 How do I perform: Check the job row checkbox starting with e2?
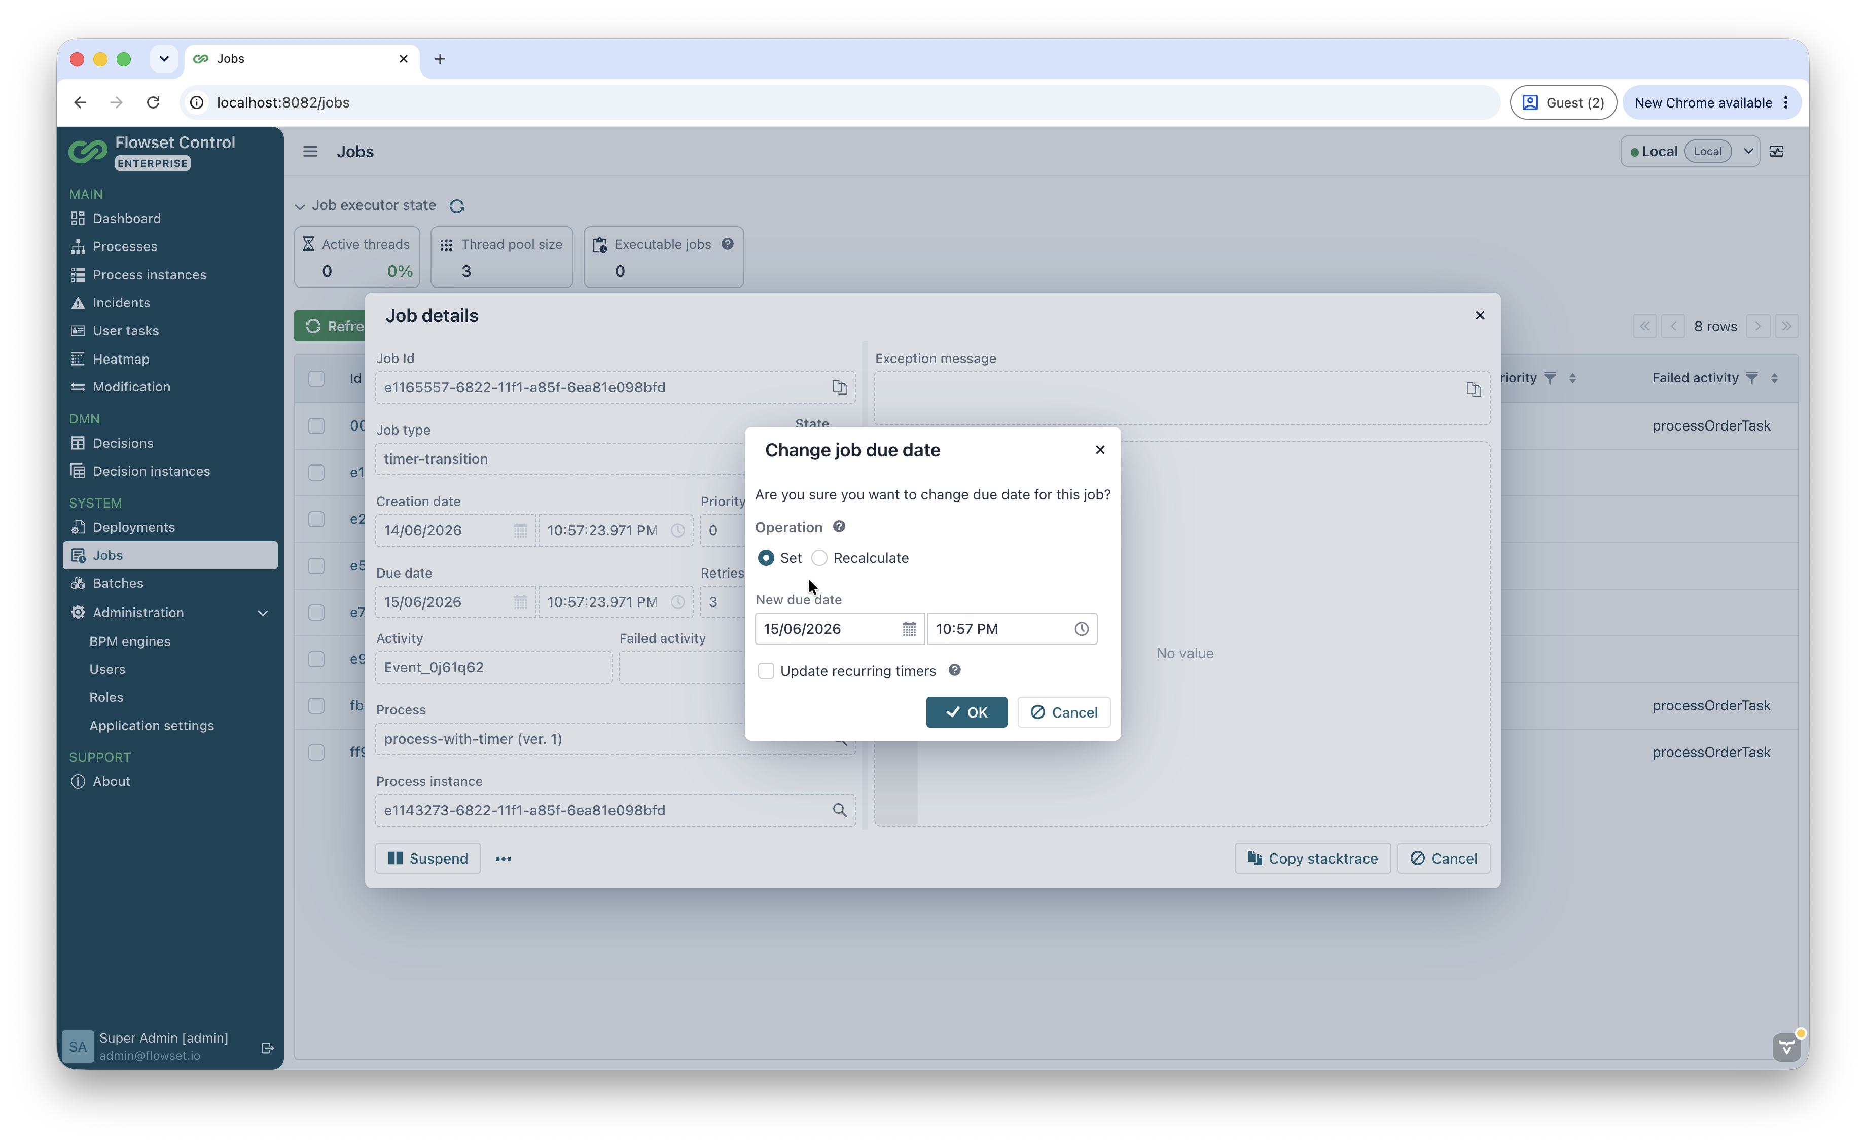(316, 519)
